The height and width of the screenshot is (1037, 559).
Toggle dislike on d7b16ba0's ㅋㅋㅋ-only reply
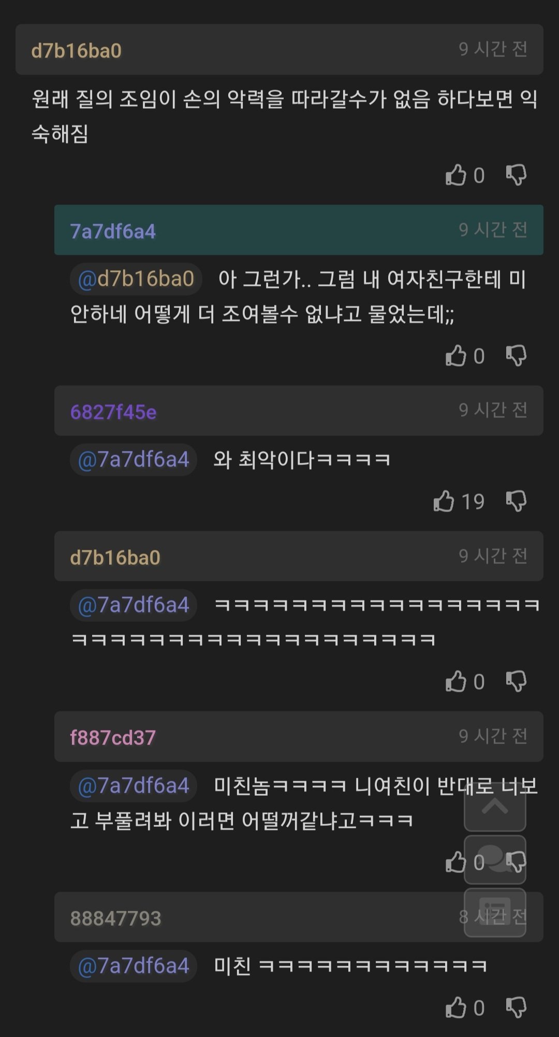[x=516, y=681]
